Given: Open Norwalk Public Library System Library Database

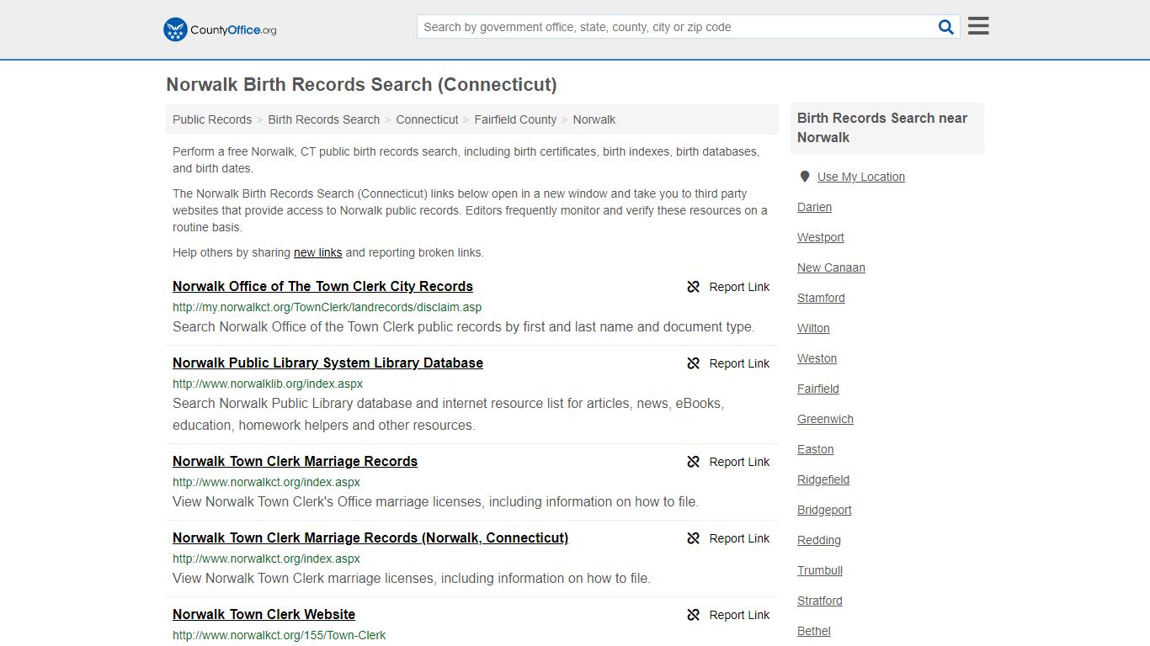Looking at the screenshot, I should (x=327, y=363).
